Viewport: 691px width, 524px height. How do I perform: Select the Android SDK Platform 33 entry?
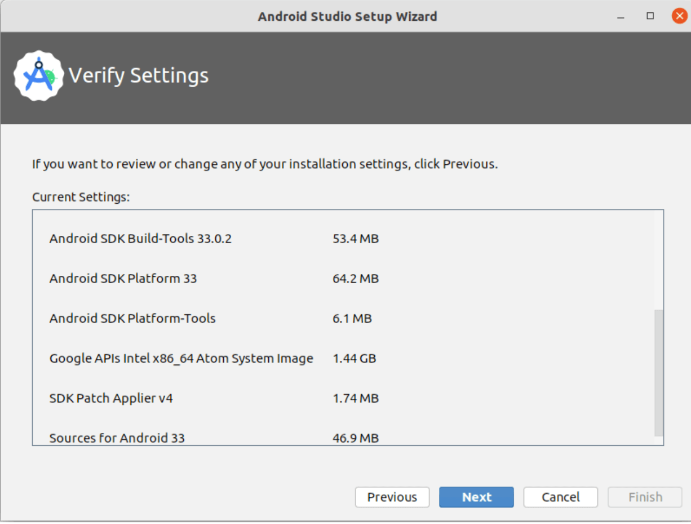tap(123, 279)
